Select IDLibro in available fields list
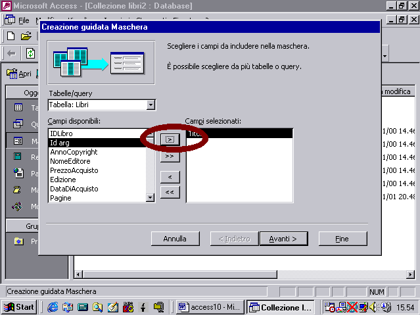The width and height of the screenshot is (420, 315). [97, 133]
